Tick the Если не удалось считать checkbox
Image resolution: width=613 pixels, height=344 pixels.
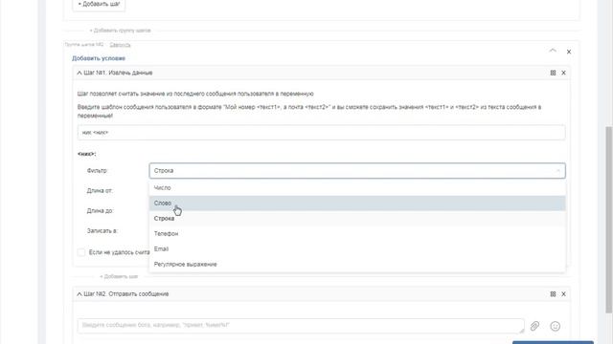[x=80, y=252]
